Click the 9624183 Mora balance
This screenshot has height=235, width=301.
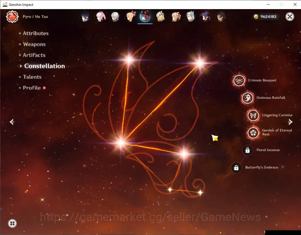(x=268, y=17)
